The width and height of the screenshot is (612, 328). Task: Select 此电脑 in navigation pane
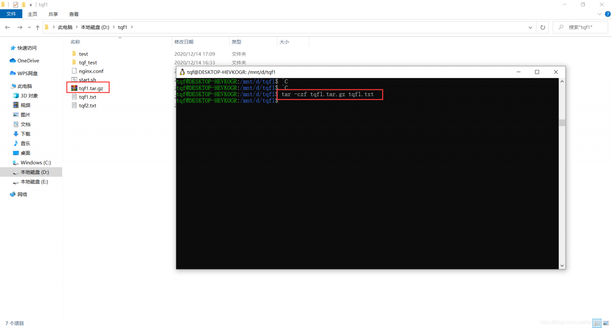tap(24, 86)
